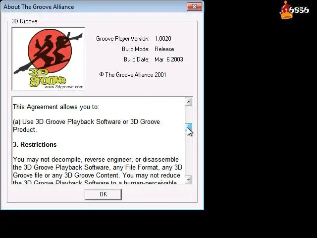Click the 6856 score number
317x238 pixels.
[x=299, y=10]
